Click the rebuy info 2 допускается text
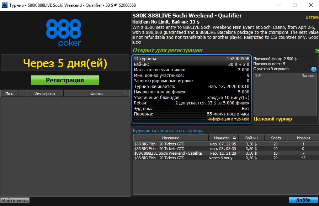Image resolution: width=319 pixels, height=206 pixels. click(212, 103)
